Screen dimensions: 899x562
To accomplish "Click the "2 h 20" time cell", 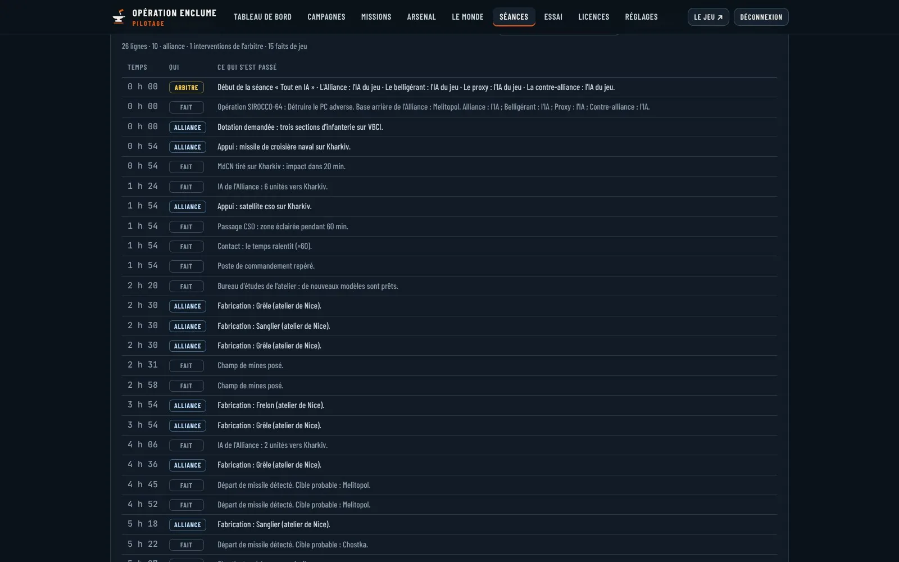I will [x=143, y=285].
